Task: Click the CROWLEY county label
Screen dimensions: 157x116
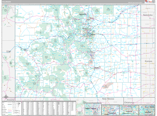Action: click(x=110, y=66)
